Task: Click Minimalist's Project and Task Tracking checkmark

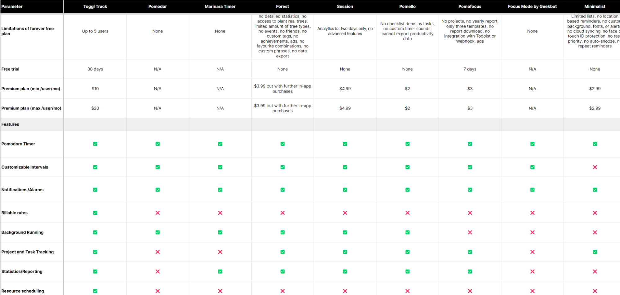Action: 595,252
